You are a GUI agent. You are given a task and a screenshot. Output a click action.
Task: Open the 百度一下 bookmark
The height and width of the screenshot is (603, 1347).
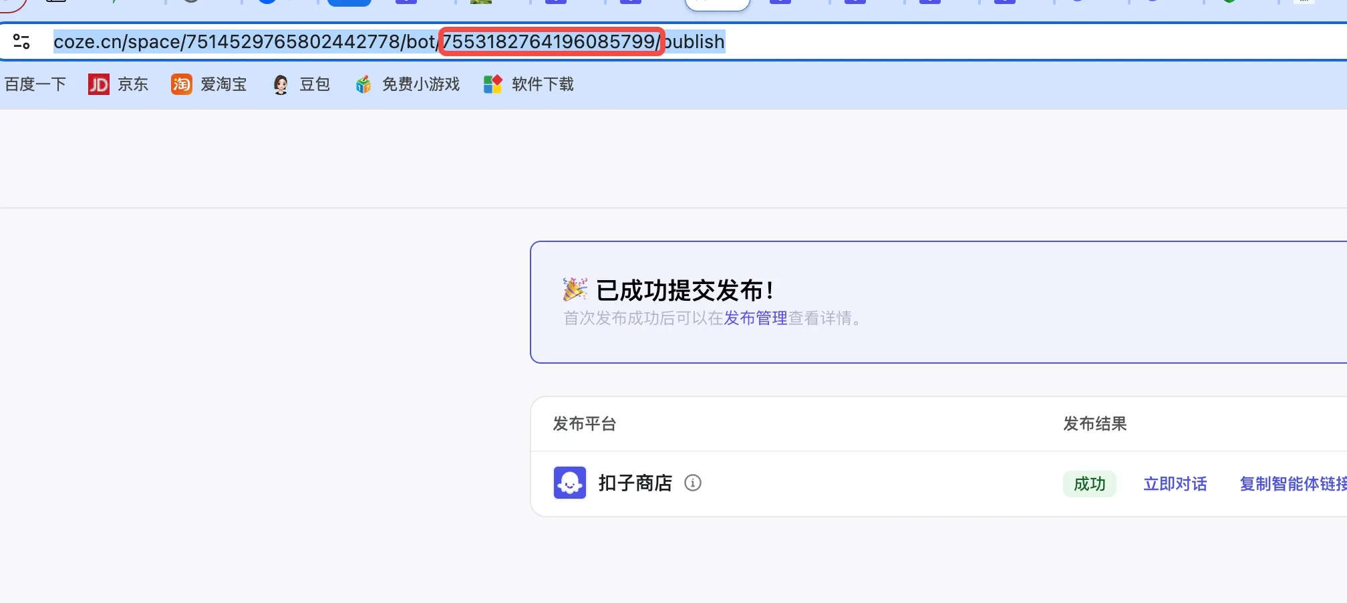(35, 84)
